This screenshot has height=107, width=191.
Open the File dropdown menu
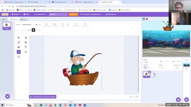27,14
